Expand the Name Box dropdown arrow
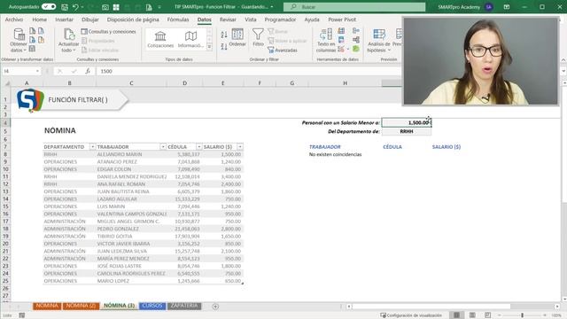The height and width of the screenshot is (319, 567). [x=37, y=71]
